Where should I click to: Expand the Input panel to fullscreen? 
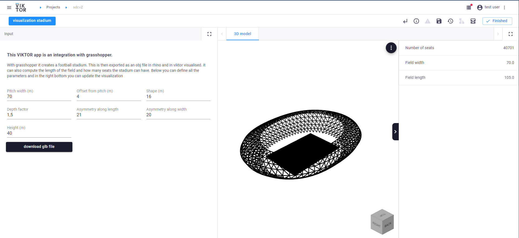[x=209, y=34]
